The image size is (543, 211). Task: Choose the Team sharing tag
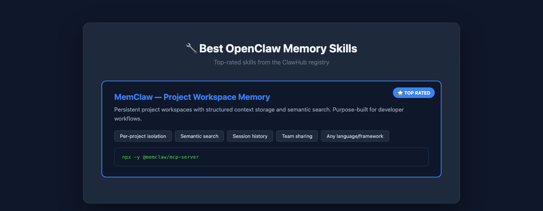click(297, 136)
